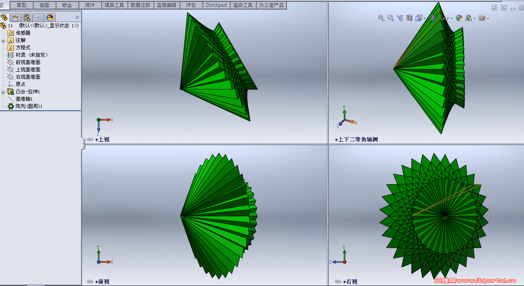Switch to 模具工具 tab
The width and height of the screenshot is (524, 286).
115,5
